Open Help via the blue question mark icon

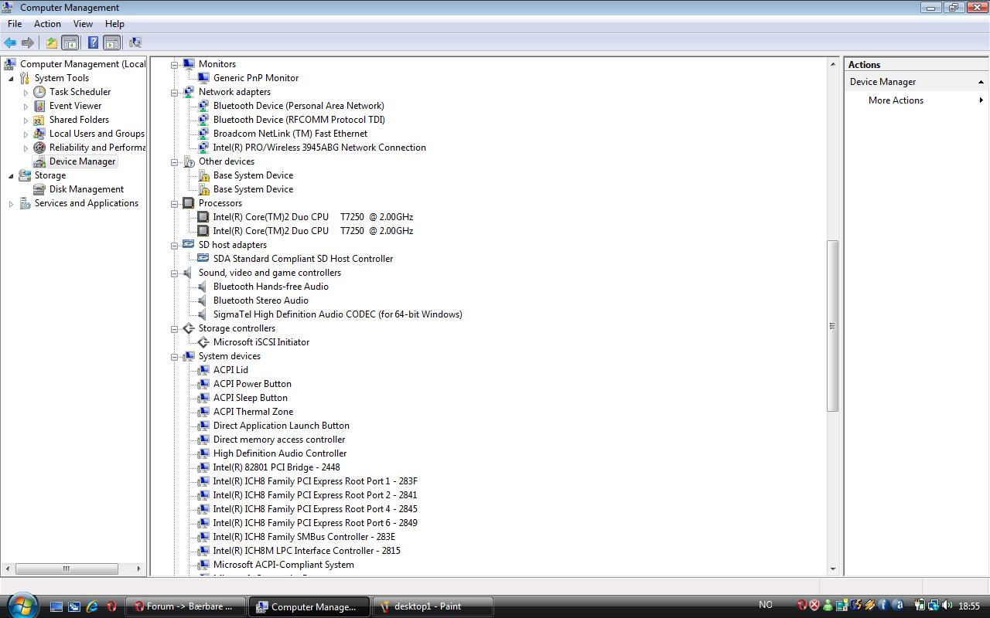93,42
